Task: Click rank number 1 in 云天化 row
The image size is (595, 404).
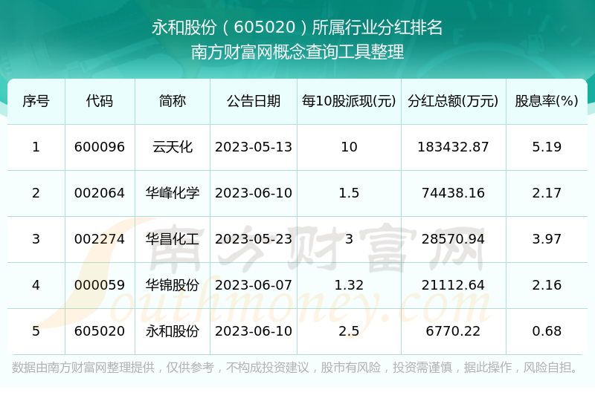Action: click(x=36, y=147)
